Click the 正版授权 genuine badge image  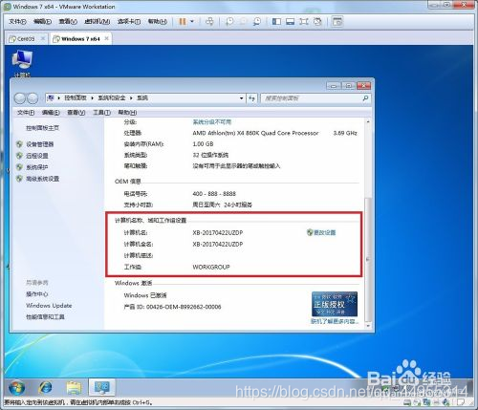(335, 304)
